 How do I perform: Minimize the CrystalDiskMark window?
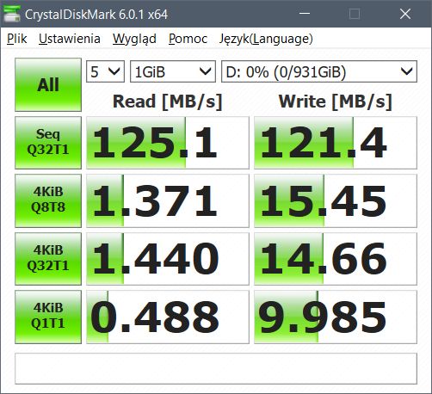305,14
